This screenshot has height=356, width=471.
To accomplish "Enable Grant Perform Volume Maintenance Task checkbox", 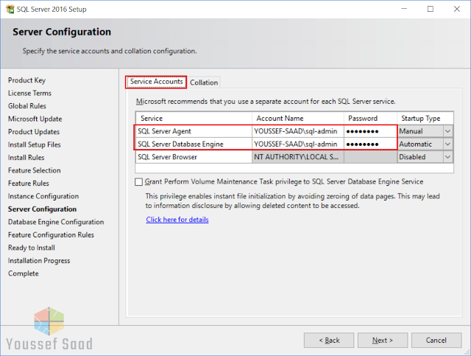I will coord(138,182).
